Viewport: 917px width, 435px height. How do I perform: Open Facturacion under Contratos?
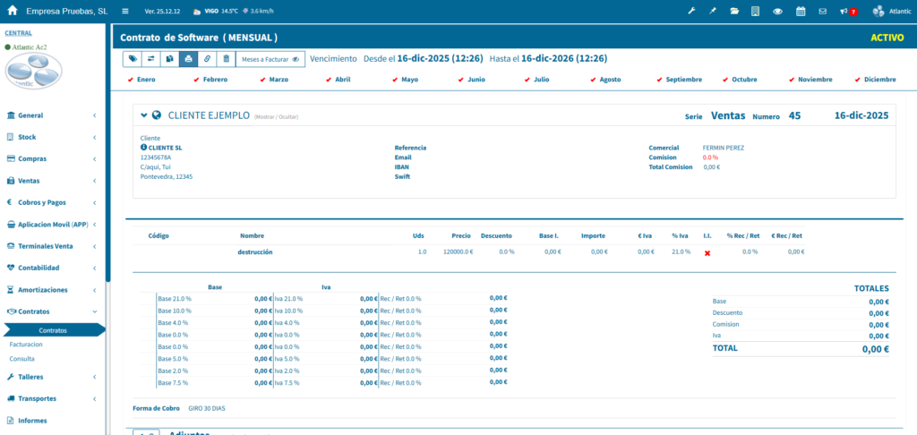tap(25, 344)
